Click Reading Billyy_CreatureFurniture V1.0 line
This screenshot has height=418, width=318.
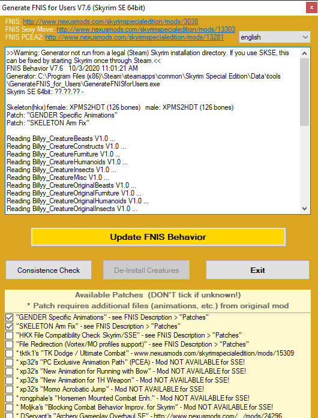point(64,154)
